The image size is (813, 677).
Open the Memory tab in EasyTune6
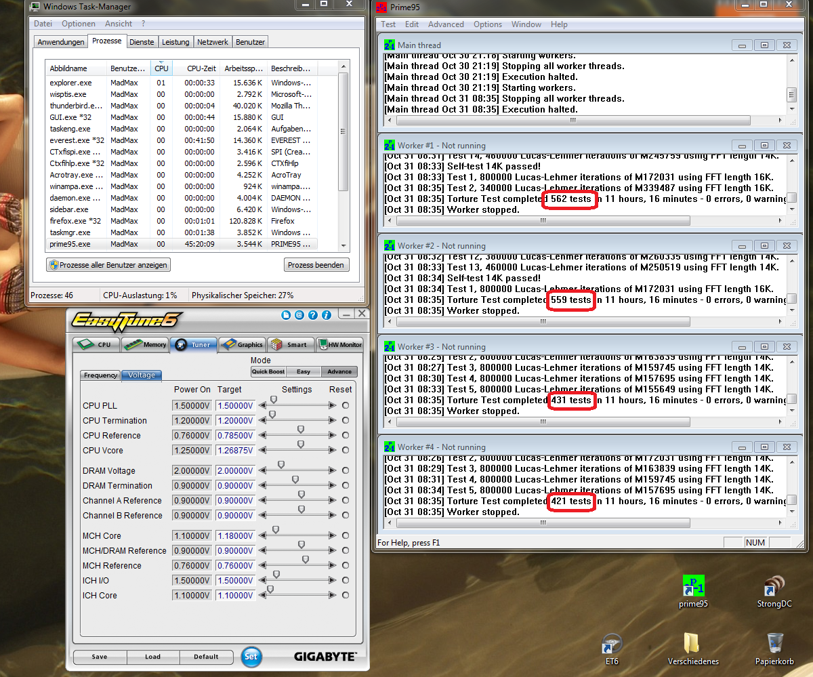tap(145, 344)
